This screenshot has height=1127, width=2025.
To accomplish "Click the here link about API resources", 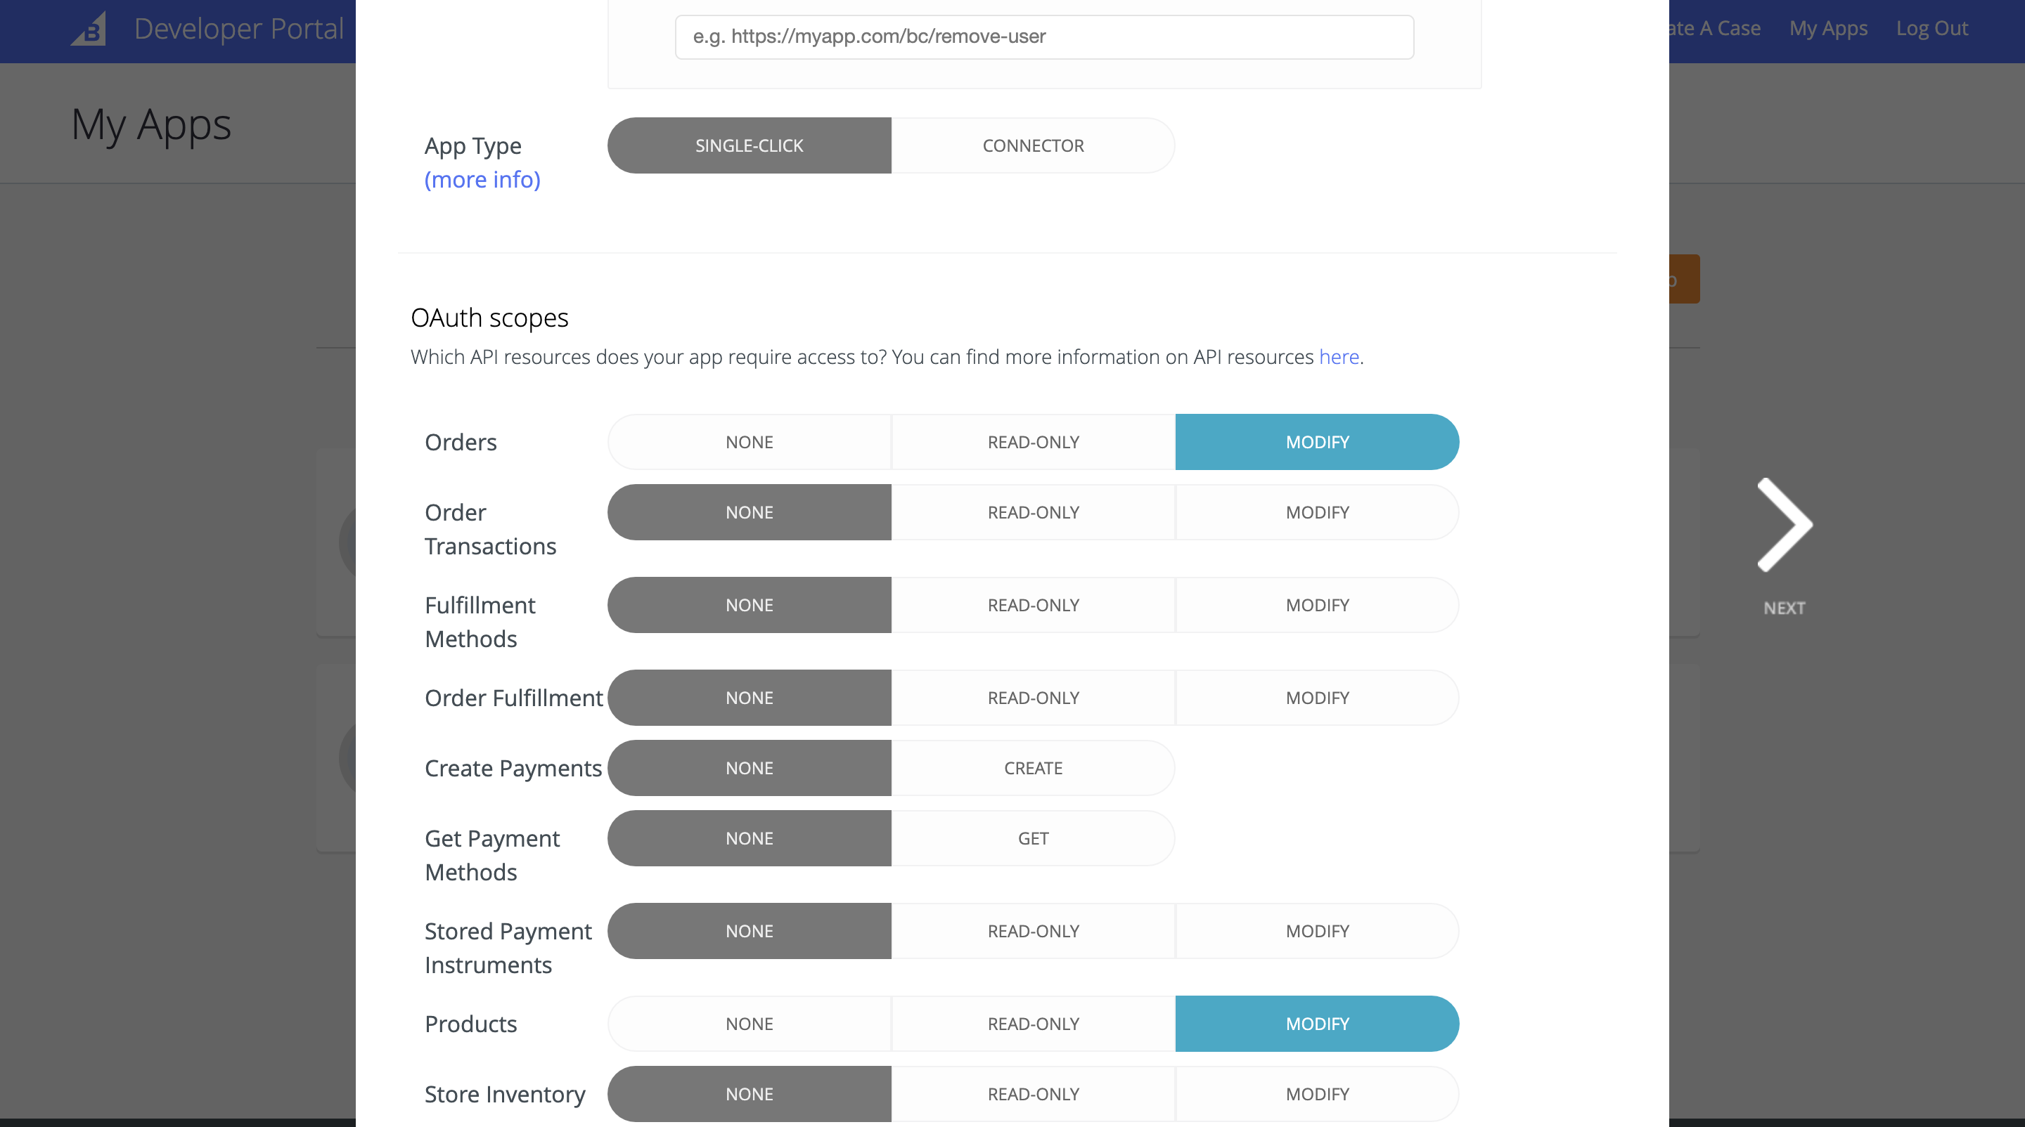I will 1338,356.
